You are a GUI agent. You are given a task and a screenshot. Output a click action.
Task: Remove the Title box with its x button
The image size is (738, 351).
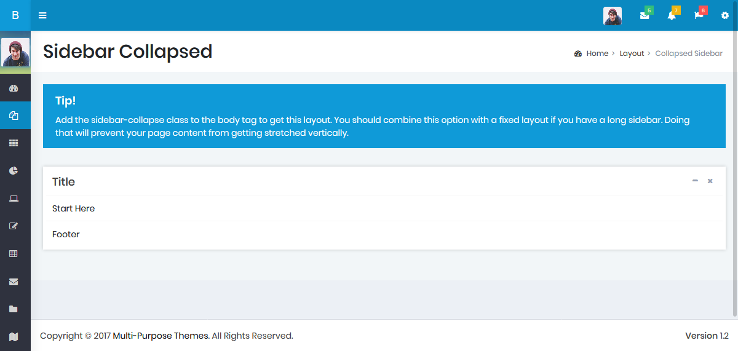click(710, 181)
